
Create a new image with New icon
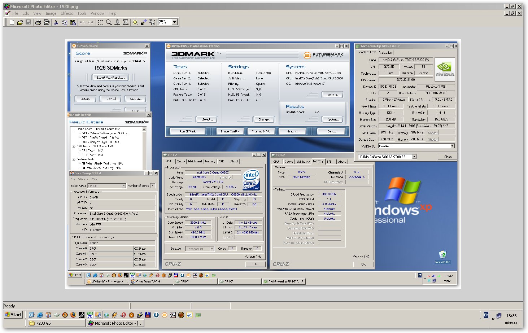(12, 22)
